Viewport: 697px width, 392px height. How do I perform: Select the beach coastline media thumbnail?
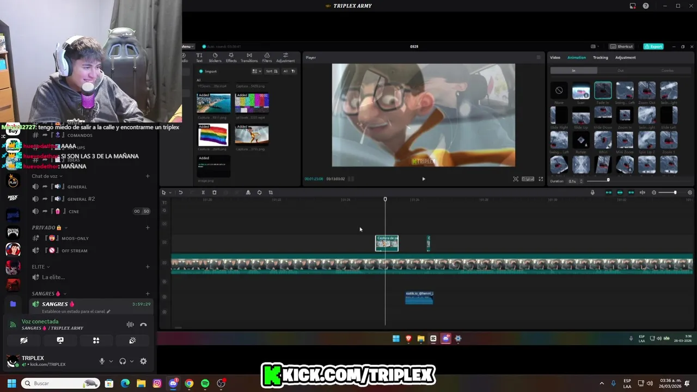coord(213,102)
